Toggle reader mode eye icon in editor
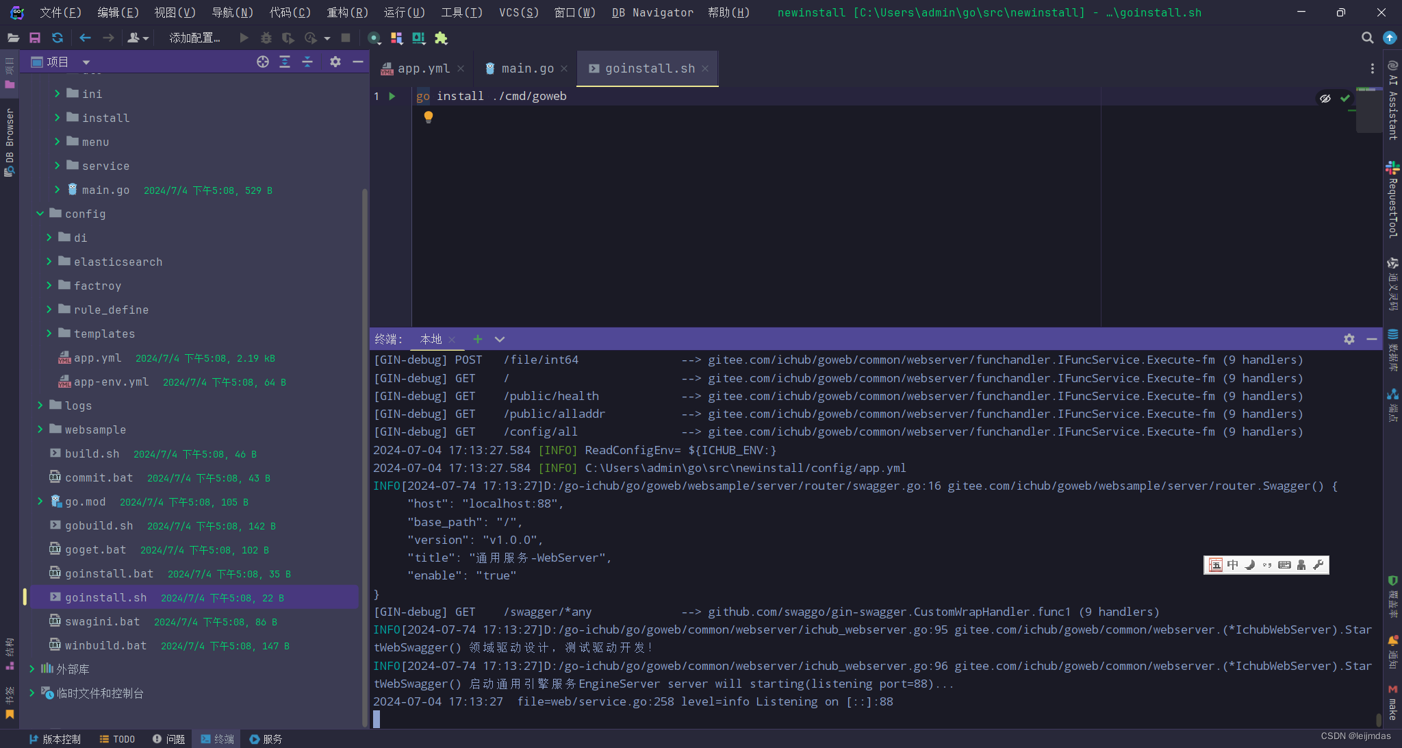The width and height of the screenshot is (1402, 748). coord(1325,99)
